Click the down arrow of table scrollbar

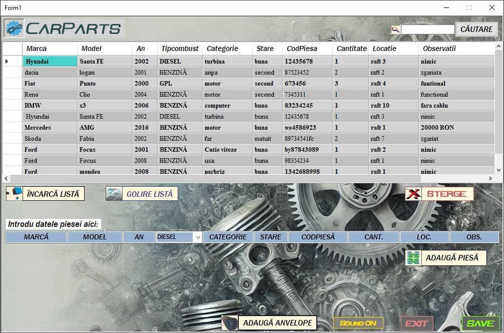click(498, 170)
